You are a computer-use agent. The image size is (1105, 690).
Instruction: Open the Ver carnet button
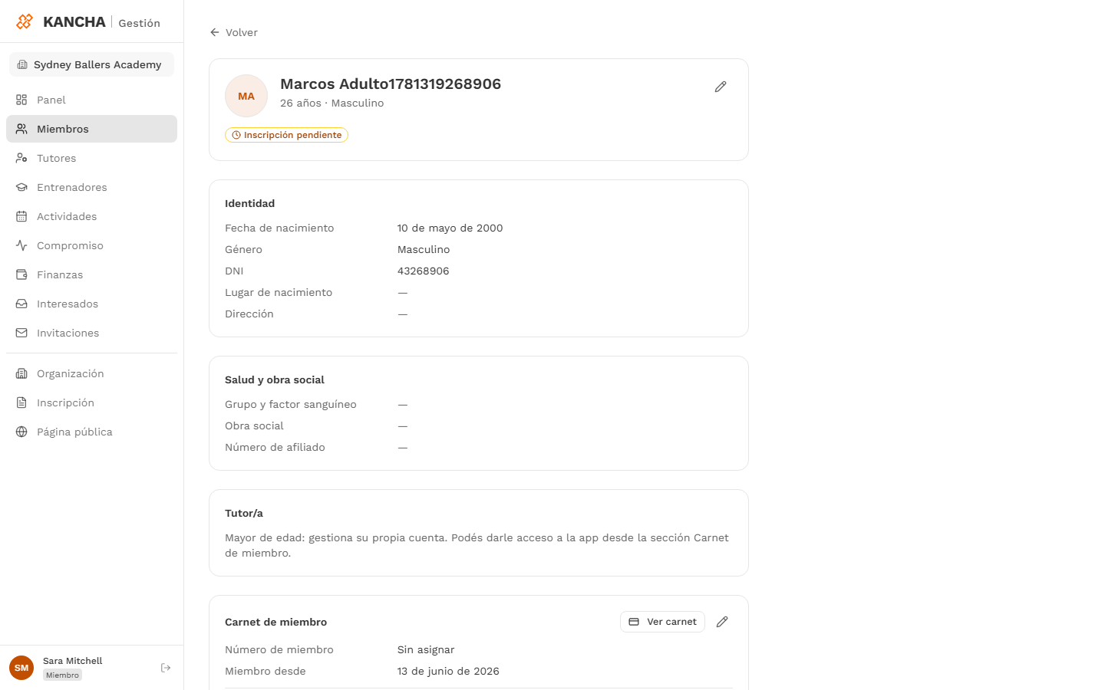coord(662,622)
